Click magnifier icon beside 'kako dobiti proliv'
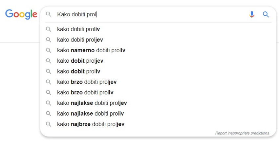 point(49,29)
